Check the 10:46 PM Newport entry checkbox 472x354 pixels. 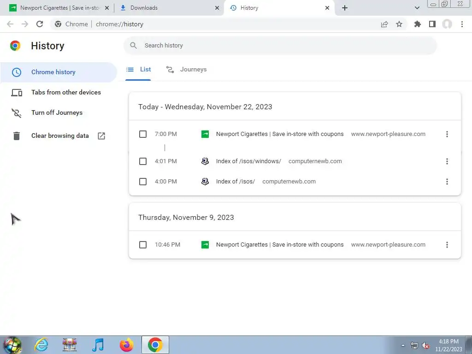coord(143,245)
